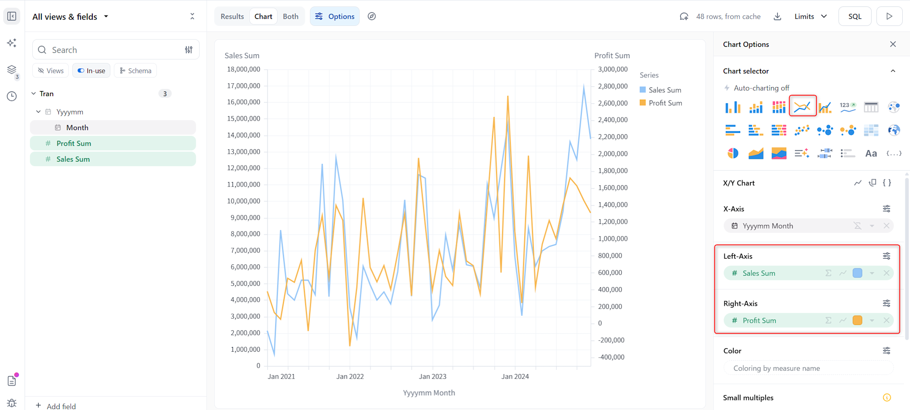The image size is (910, 410).
Task: Pick the table chart type icon
Action: [x=871, y=107]
